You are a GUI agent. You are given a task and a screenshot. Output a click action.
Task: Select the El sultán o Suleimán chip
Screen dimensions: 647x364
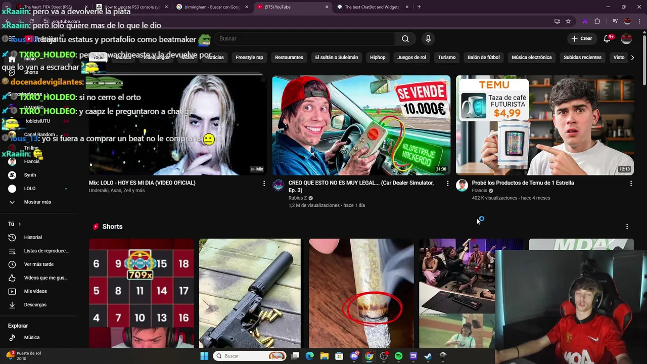click(336, 58)
